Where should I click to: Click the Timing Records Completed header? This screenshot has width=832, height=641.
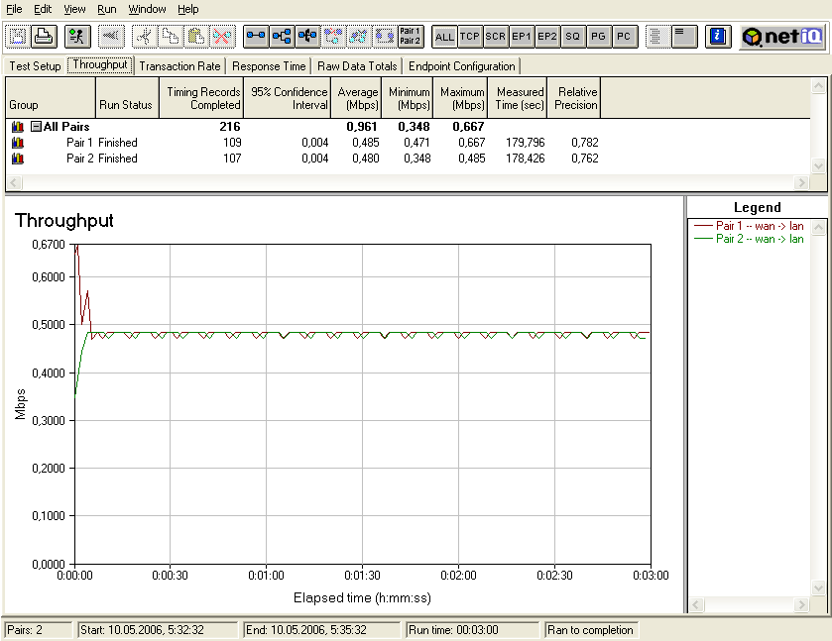click(x=202, y=98)
